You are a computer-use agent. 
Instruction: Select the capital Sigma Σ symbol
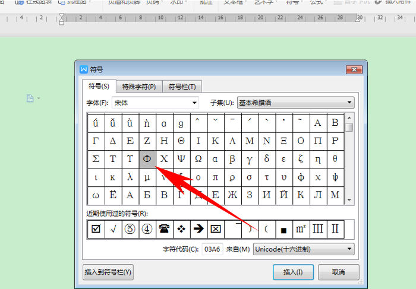[x=96, y=159]
